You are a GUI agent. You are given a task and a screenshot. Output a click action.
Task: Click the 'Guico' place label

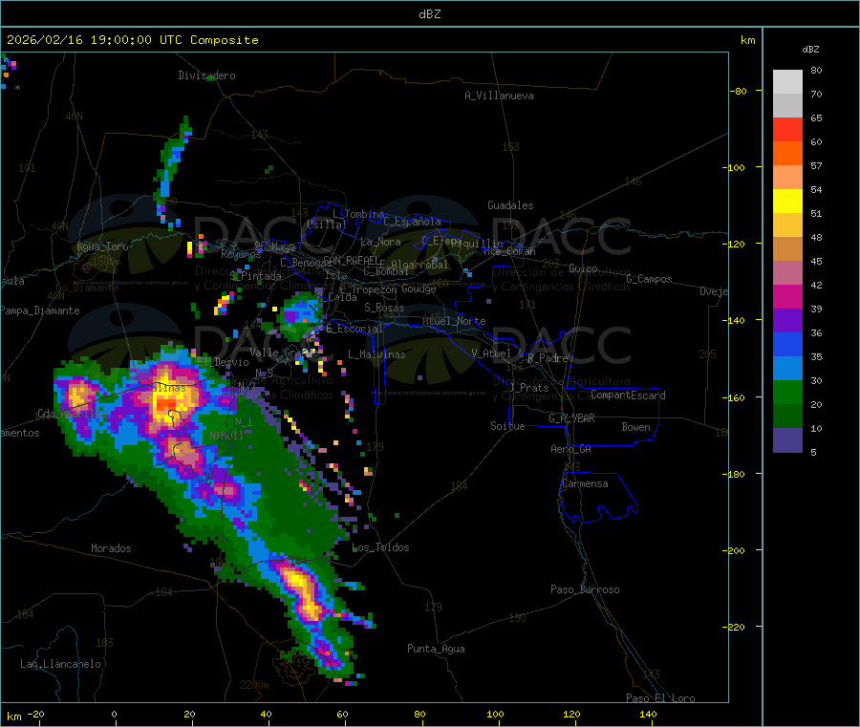click(583, 268)
